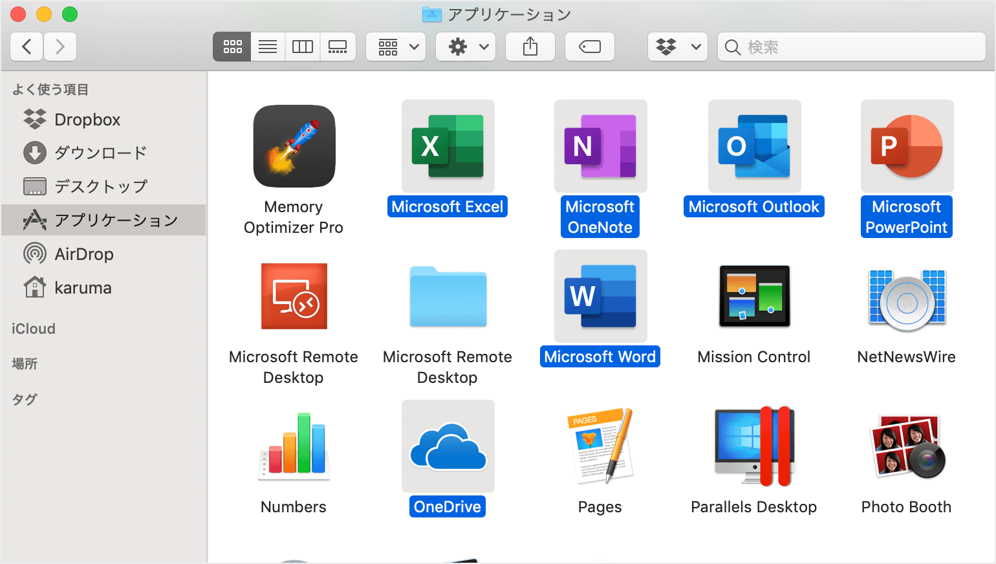Image resolution: width=996 pixels, height=564 pixels.
Task: Select the Parallels Desktop app icon
Action: pos(755,446)
